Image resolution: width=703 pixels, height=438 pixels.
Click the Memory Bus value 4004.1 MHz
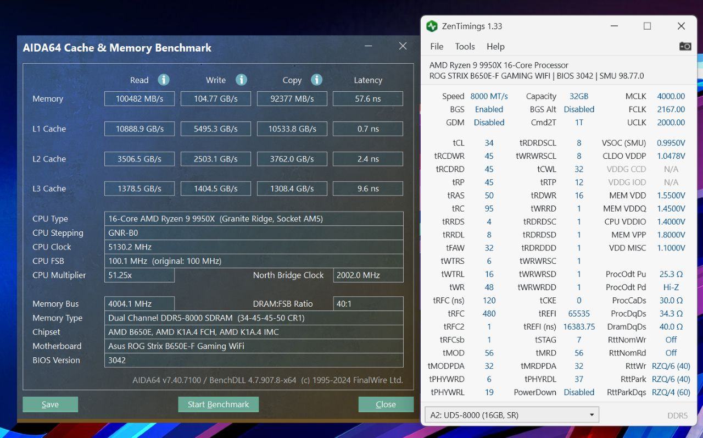pos(140,304)
